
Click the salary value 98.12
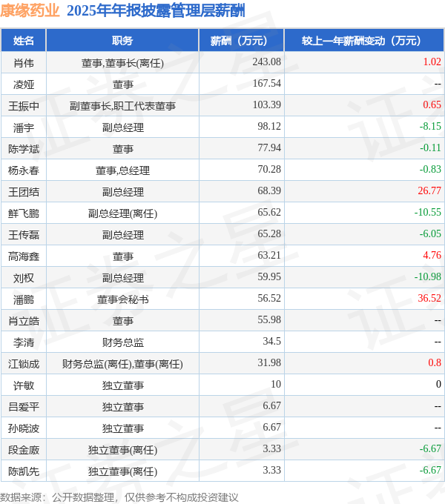(269, 126)
